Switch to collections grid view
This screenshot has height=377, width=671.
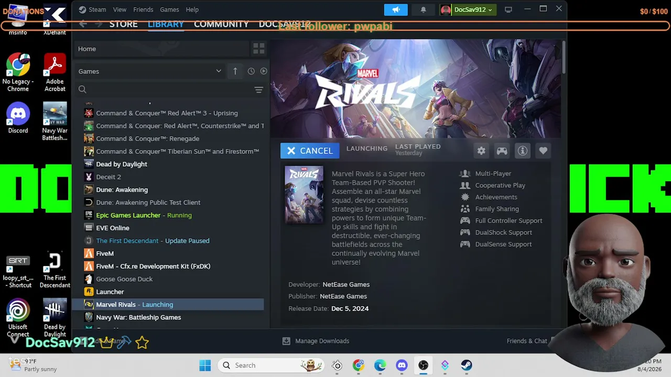click(x=258, y=49)
